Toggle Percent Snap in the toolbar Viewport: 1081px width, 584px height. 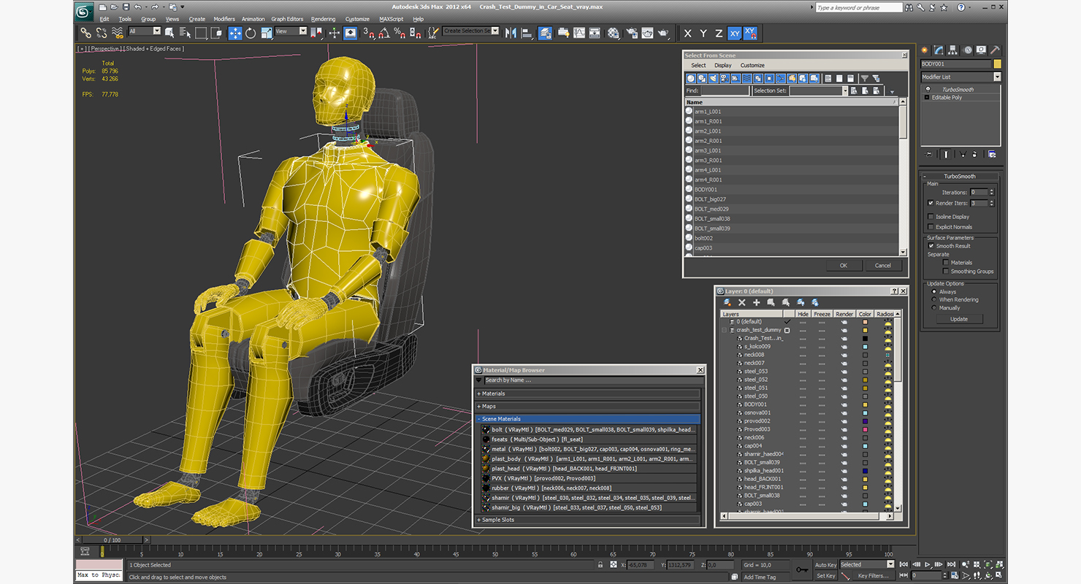[x=400, y=33]
